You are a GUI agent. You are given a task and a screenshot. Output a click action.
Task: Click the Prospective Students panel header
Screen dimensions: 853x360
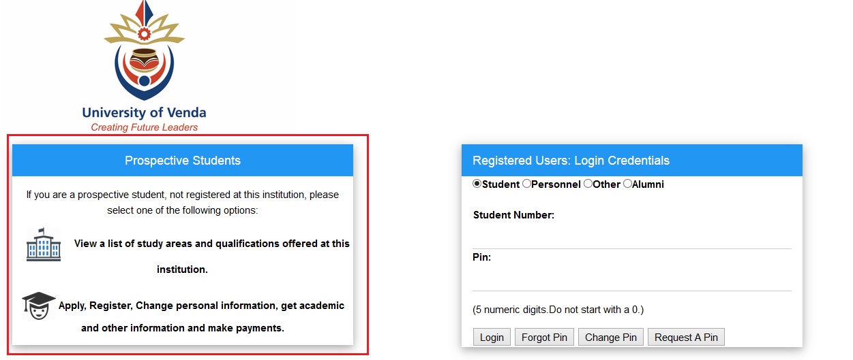183,161
